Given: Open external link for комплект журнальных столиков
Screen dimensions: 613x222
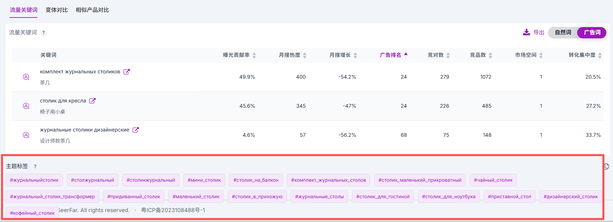Looking at the screenshot, I should pyautogui.click(x=127, y=72).
